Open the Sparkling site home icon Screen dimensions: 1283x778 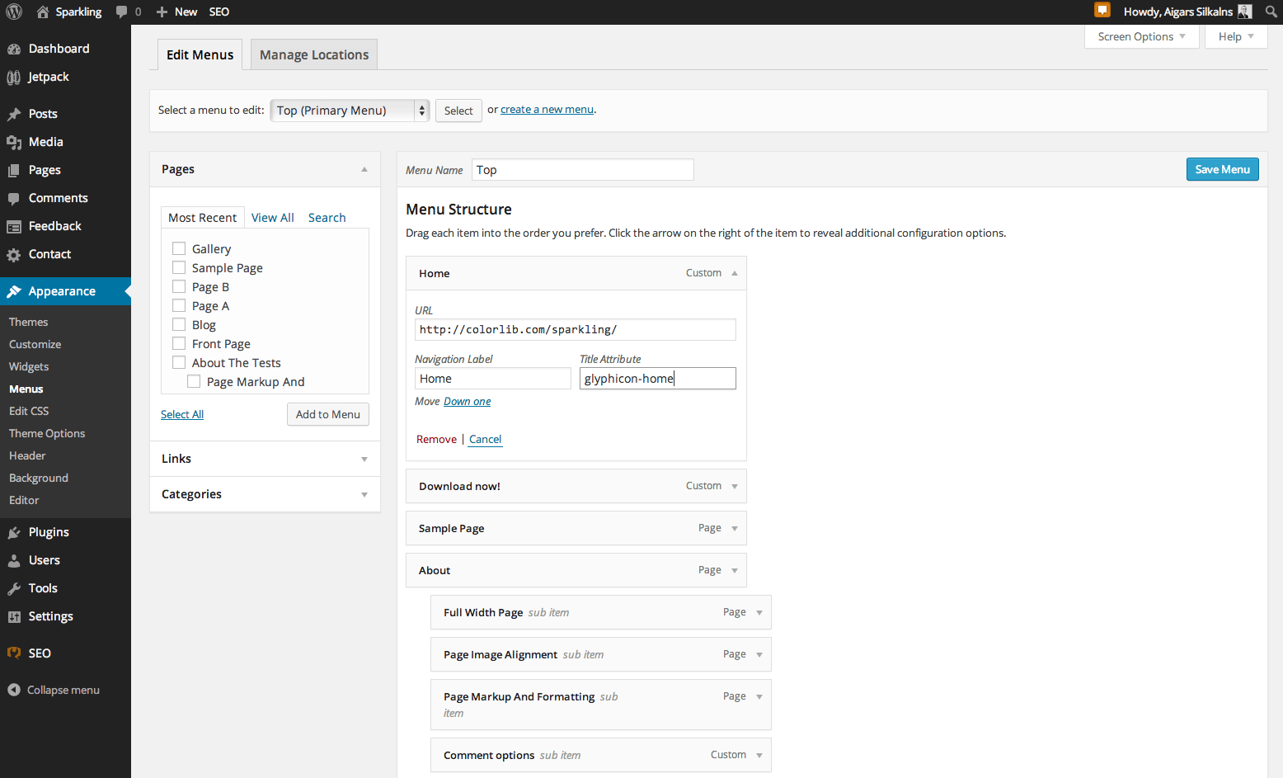(x=43, y=12)
